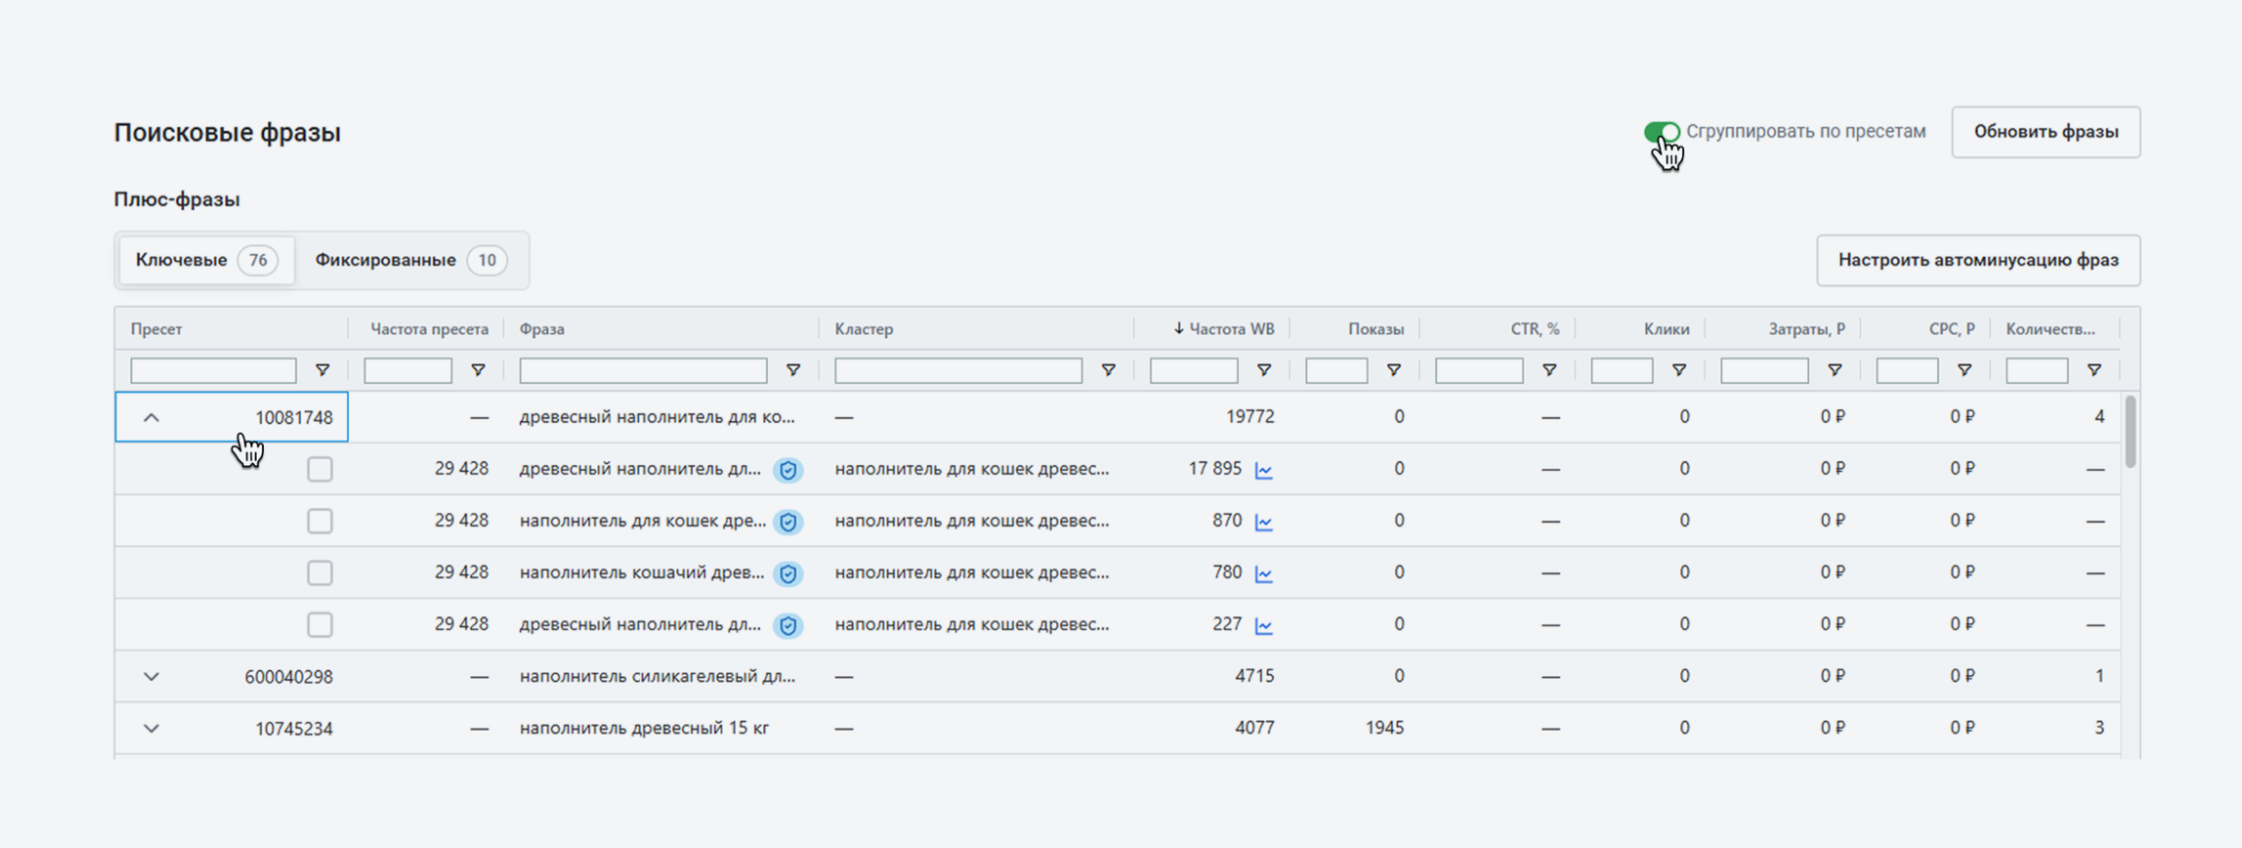Open chart icon next to 870
2242x848 pixels.
click(x=1264, y=523)
